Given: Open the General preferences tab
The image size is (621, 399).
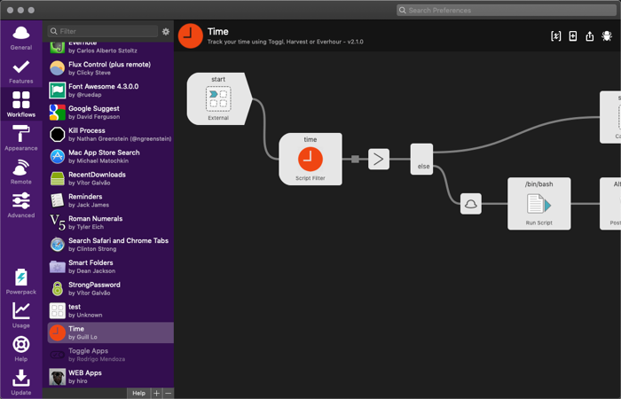Looking at the screenshot, I should click(x=21, y=37).
